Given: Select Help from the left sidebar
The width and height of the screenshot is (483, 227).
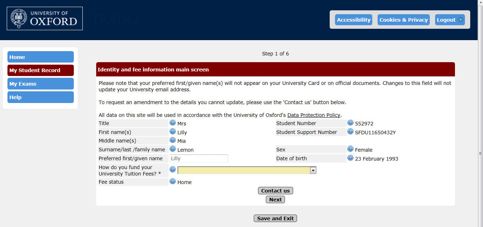Looking at the screenshot, I should coord(40,97).
